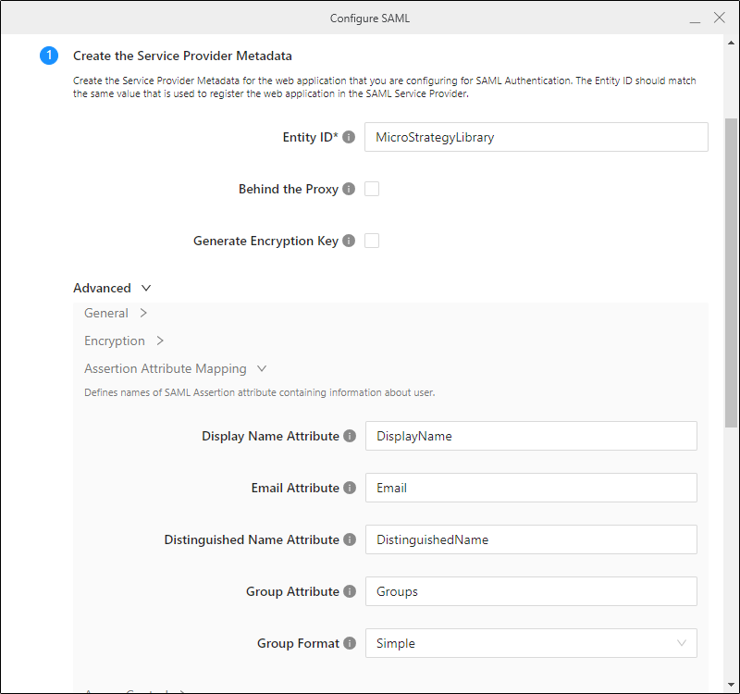Collapse the Advanced section
The height and width of the screenshot is (694, 740).
pyautogui.click(x=112, y=288)
